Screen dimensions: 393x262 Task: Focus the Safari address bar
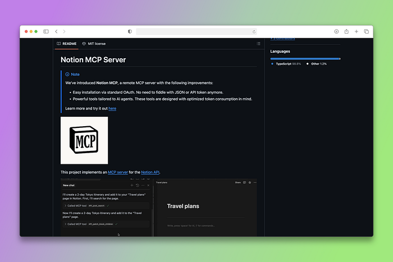196,31
